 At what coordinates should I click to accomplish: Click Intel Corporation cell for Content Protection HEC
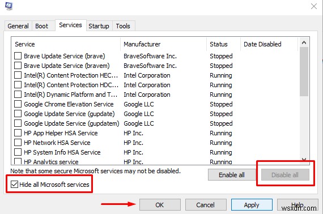[147, 75]
